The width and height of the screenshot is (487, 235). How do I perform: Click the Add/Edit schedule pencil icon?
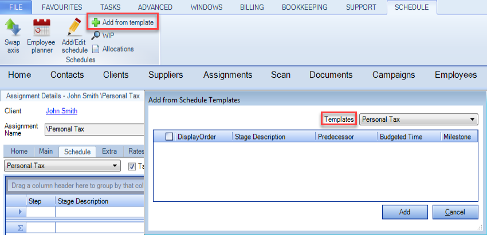click(x=74, y=27)
